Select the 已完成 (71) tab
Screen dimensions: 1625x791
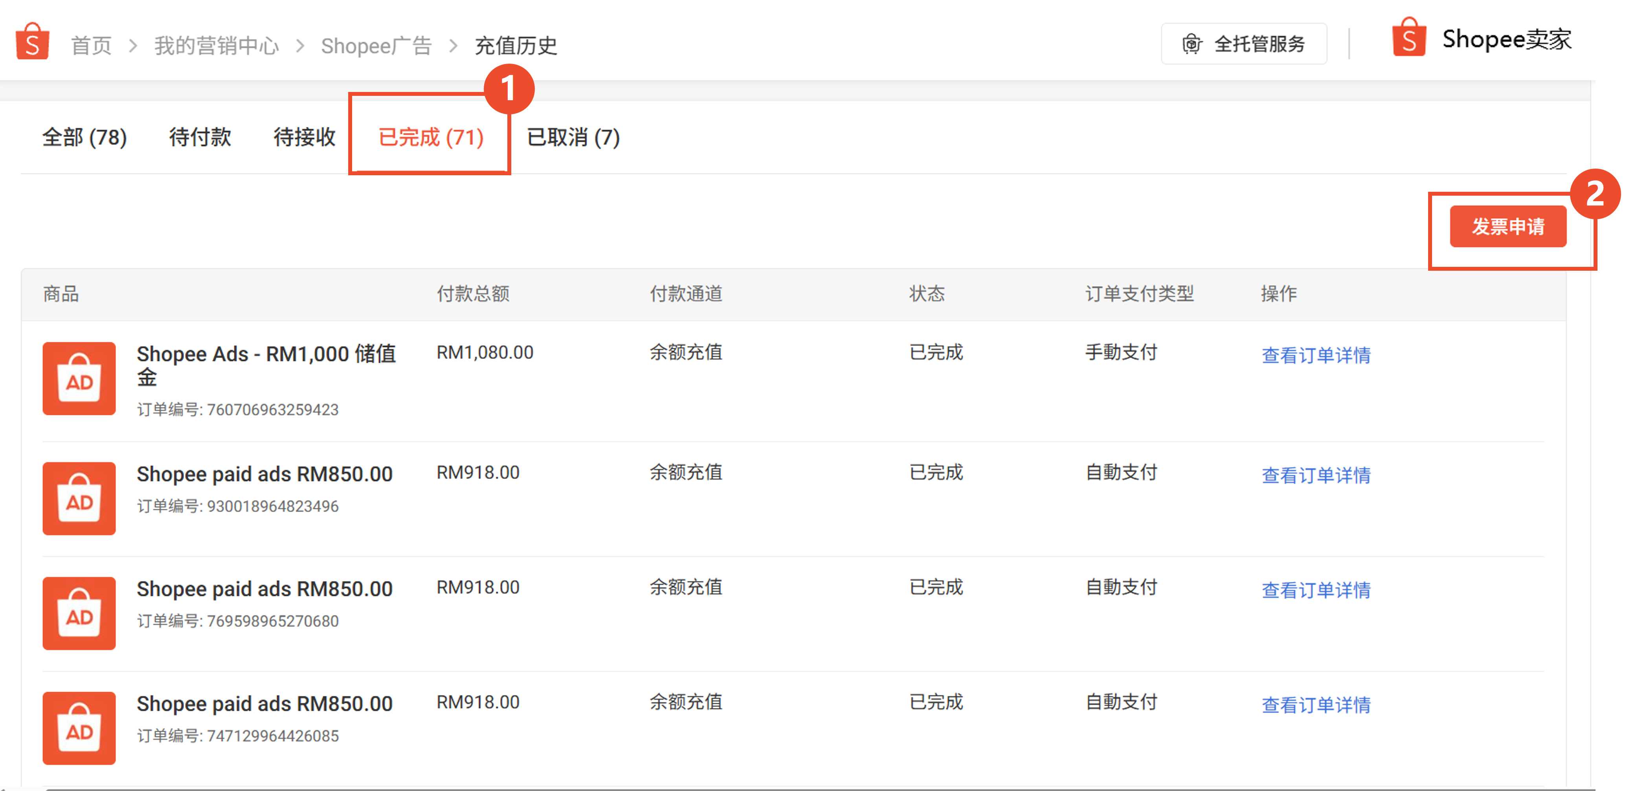click(431, 137)
